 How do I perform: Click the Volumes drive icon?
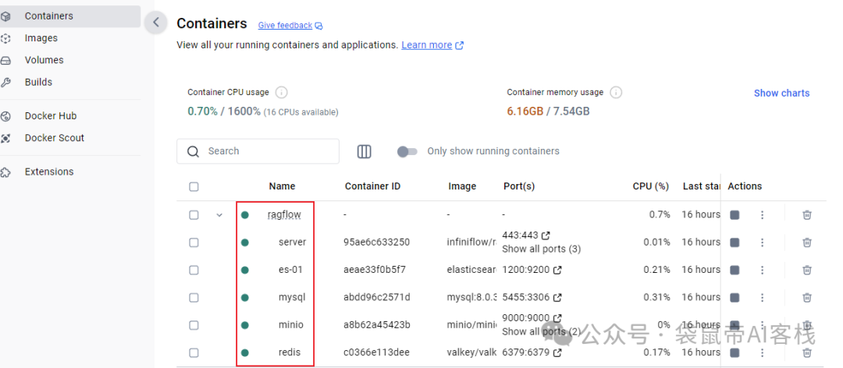coord(5,60)
